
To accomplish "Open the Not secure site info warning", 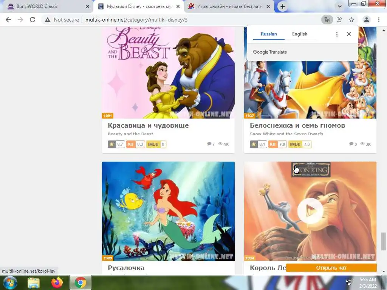I will pos(62,20).
